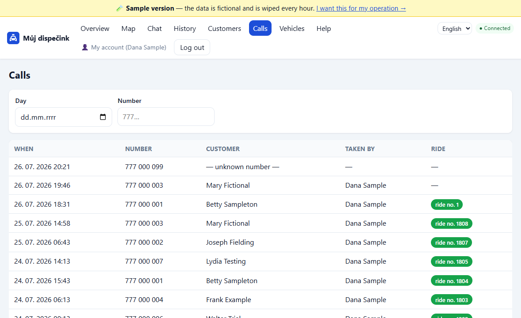521x318 pixels.
Task: Click customer Lydia Testing
Action: (226, 261)
